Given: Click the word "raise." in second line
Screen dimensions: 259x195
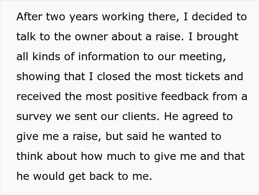Looking at the screenshot, I should 170,37.
